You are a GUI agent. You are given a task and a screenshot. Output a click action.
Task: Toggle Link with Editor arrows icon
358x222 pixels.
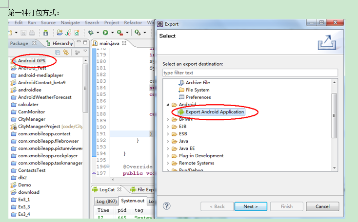click(66, 53)
